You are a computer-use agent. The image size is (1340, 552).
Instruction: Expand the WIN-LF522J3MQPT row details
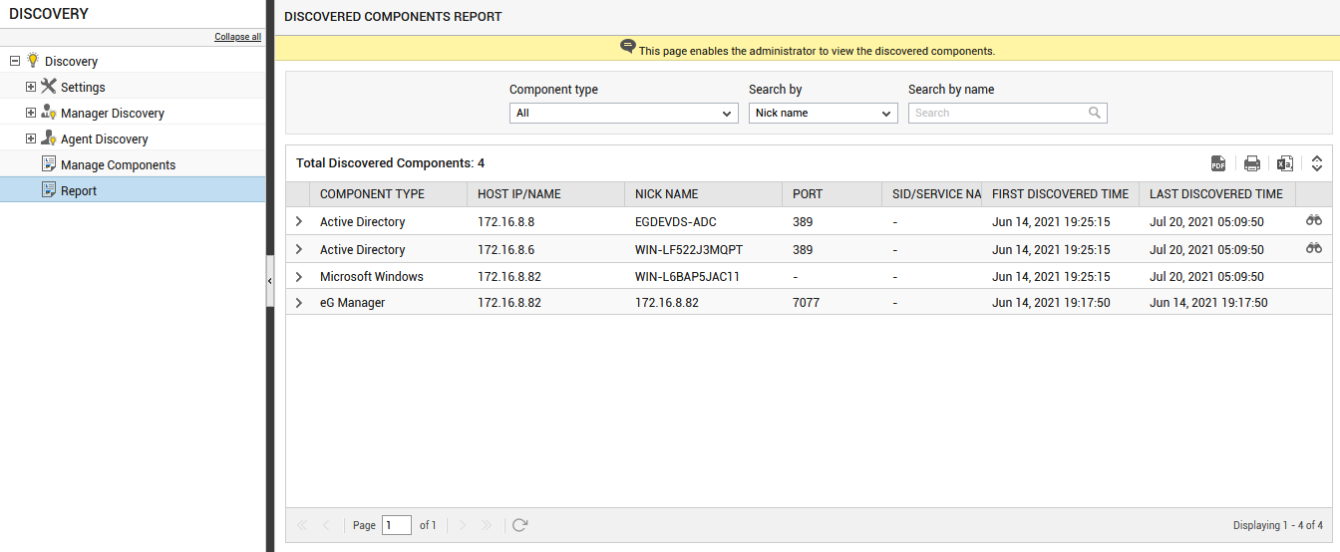[298, 249]
